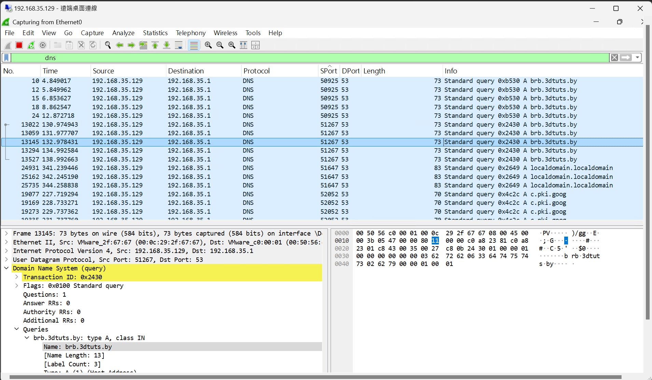This screenshot has height=380, width=652.
Task: Sort packets by the SPort column
Action: click(329, 71)
